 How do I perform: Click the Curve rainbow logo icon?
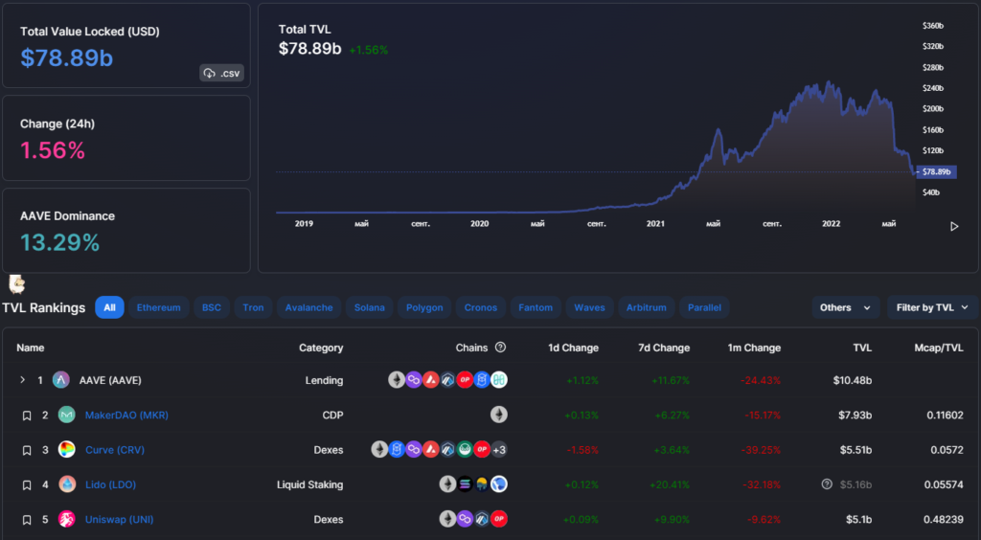[x=66, y=450]
